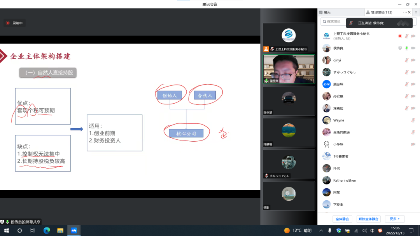
Task: Select member 阿东 in the list
Action: click(369, 193)
